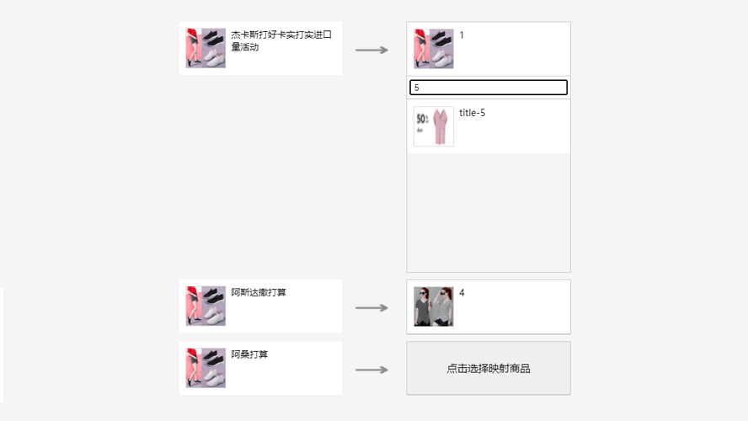Viewport: 748px width, 421px height.
Task: Click the pink dress thumbnail of title-5
Action: pos(434,126)
